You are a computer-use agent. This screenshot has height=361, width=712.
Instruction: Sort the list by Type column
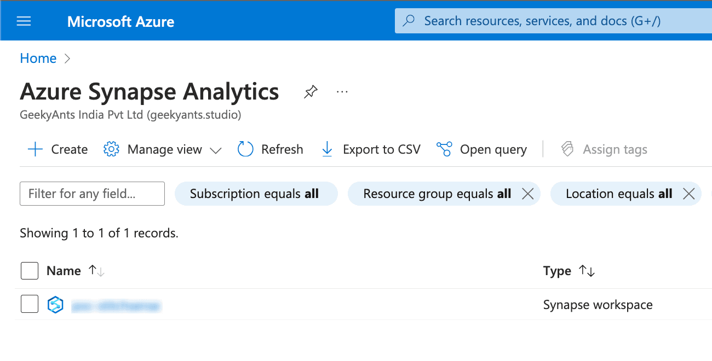tap(587, 271)
